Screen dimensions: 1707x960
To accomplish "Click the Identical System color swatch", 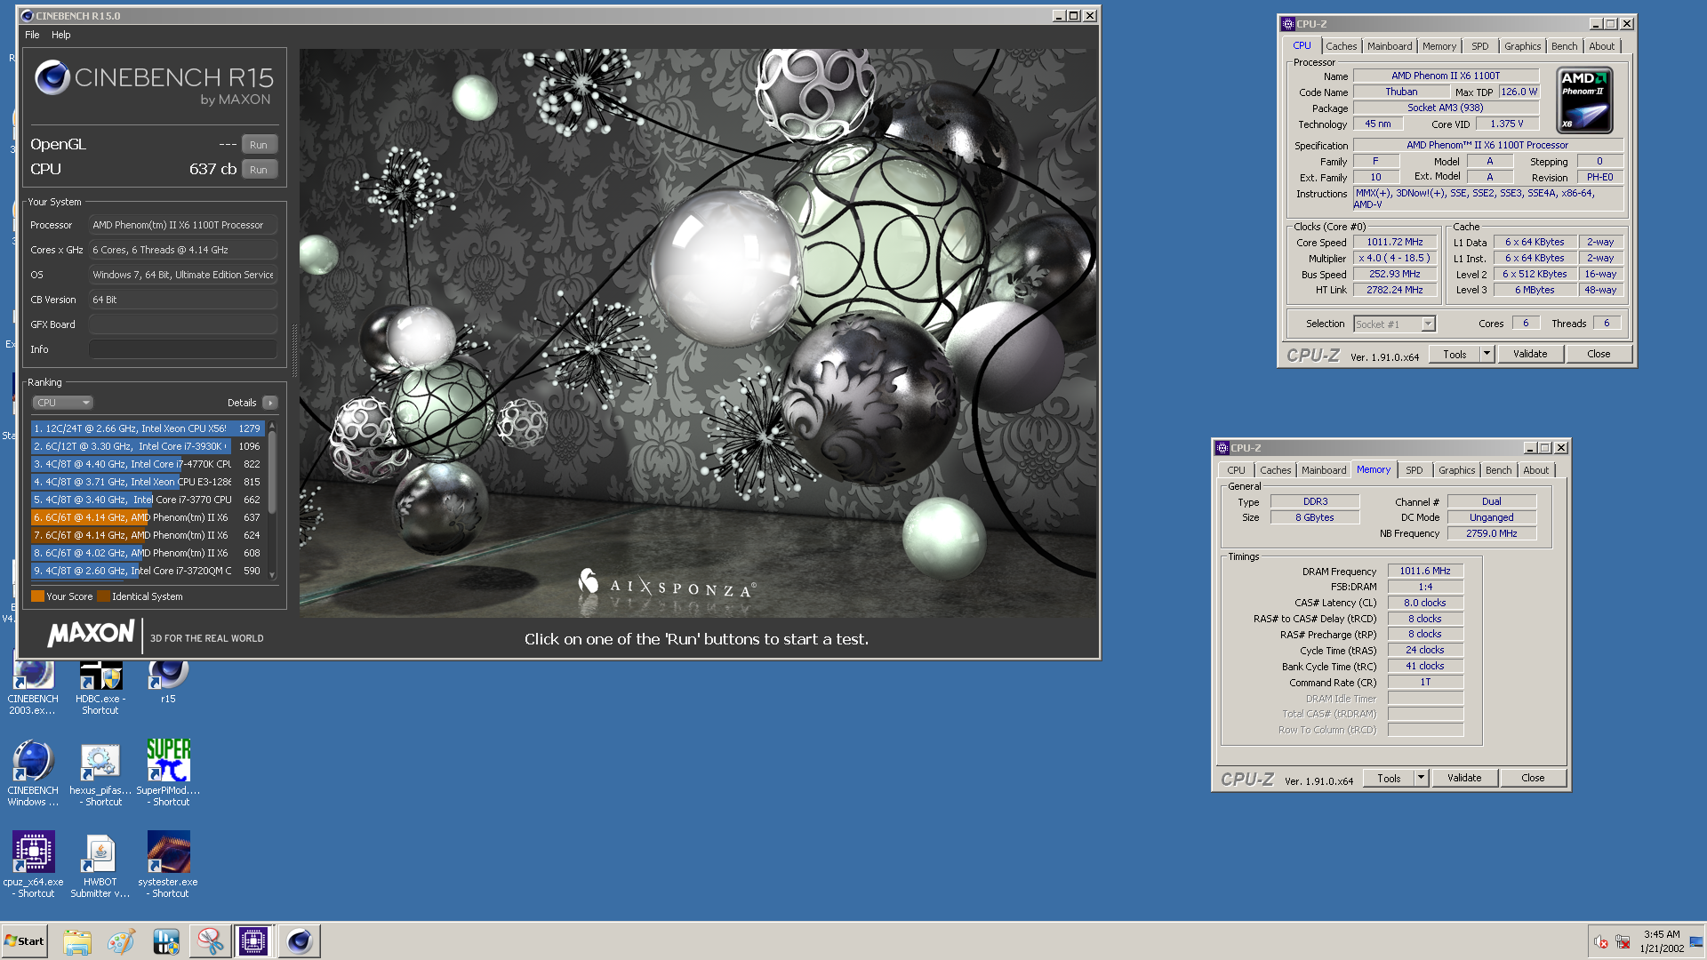I will click(103, 596).
